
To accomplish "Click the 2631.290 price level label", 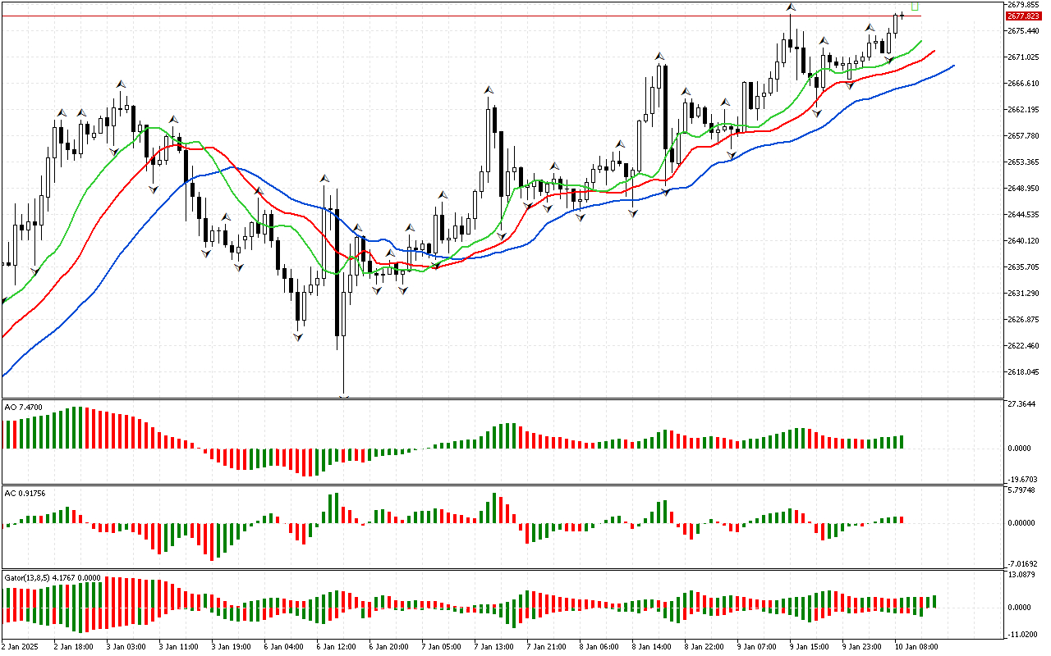I will (1023, 294).
